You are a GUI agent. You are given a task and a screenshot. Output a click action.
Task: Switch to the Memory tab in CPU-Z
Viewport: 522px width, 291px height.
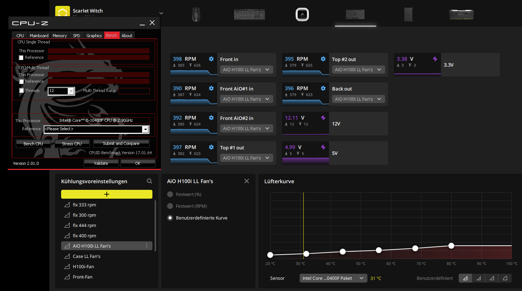point(60,36)
